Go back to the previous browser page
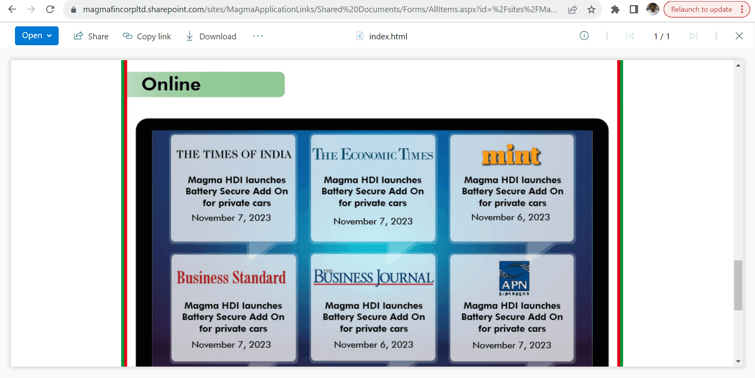This screenshot has height=378, width=755. click(x=12, y=9)
